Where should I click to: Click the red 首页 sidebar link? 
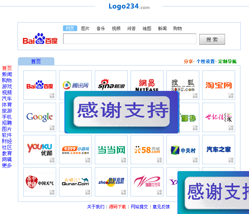(7, 68)
